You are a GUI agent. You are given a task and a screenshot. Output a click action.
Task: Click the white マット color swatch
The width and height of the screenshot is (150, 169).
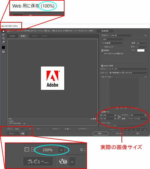[x=141, y=50]
